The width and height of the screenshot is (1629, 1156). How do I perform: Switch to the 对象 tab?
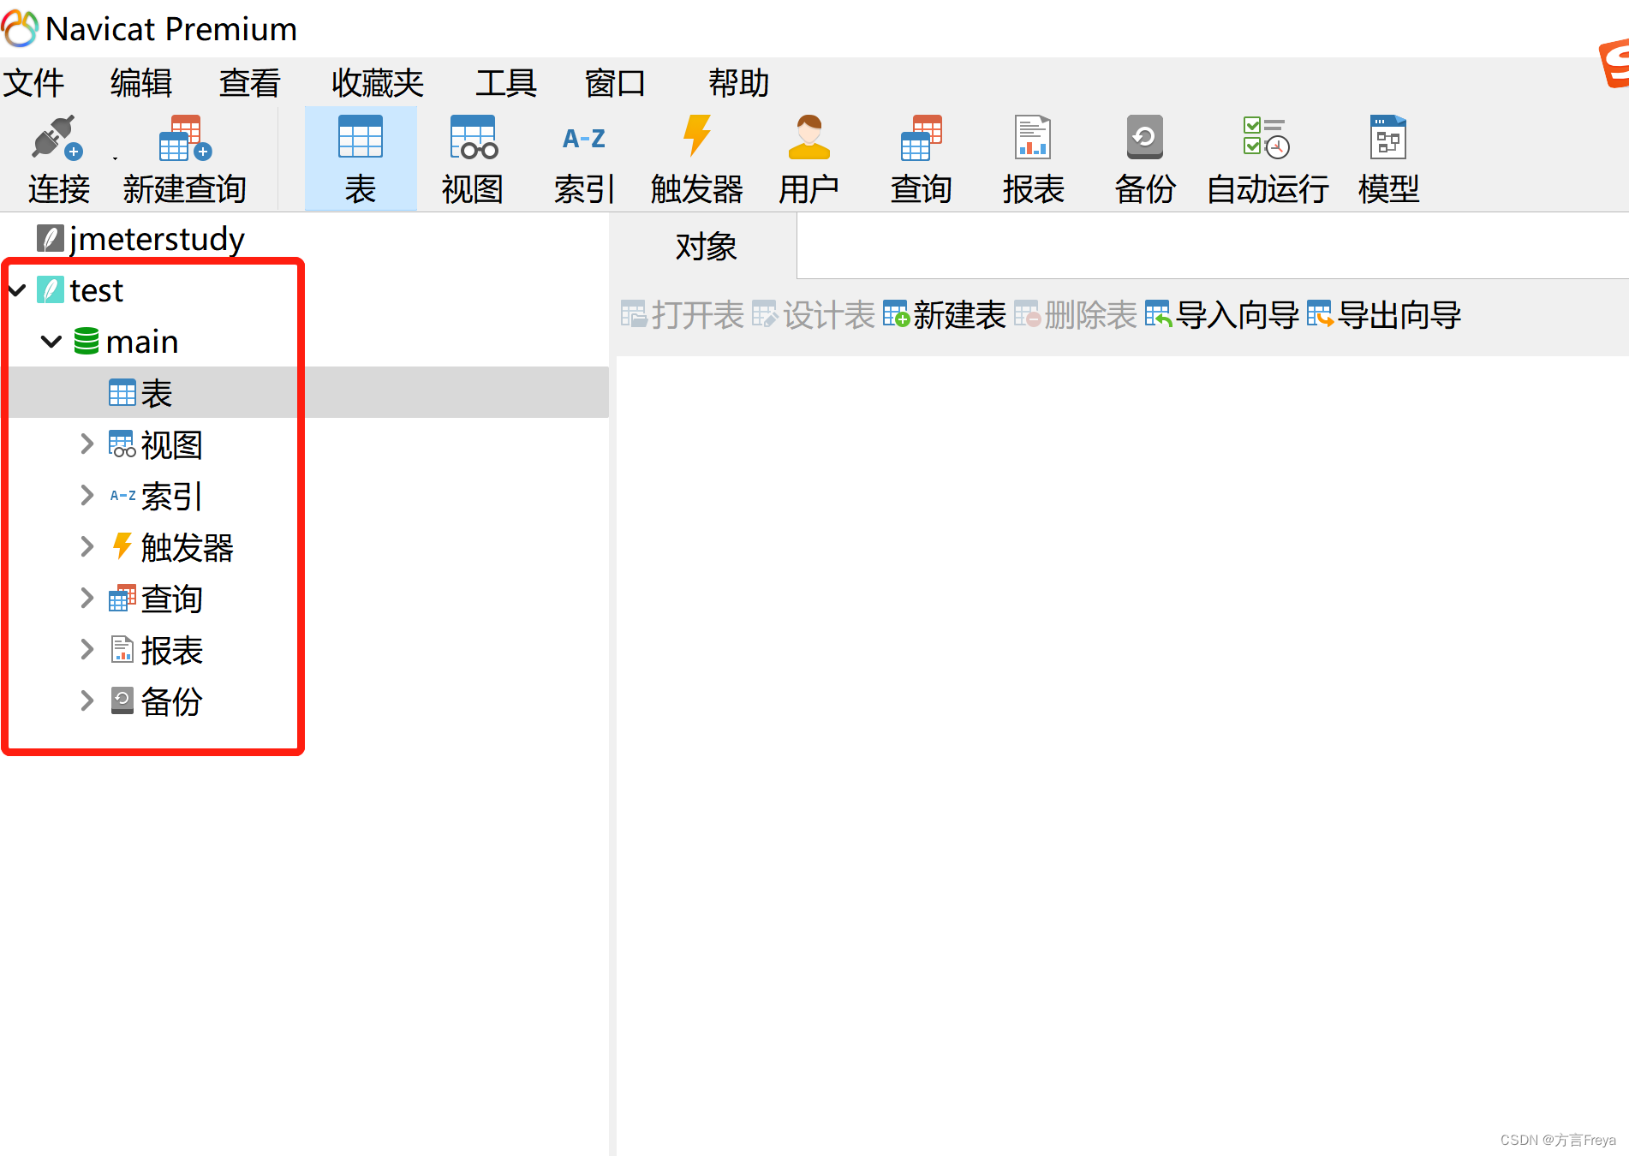pyautogui.click(x=704, y=247)
